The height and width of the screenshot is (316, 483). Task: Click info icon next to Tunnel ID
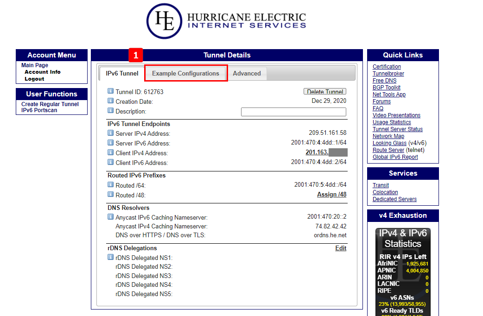[110, 91]
